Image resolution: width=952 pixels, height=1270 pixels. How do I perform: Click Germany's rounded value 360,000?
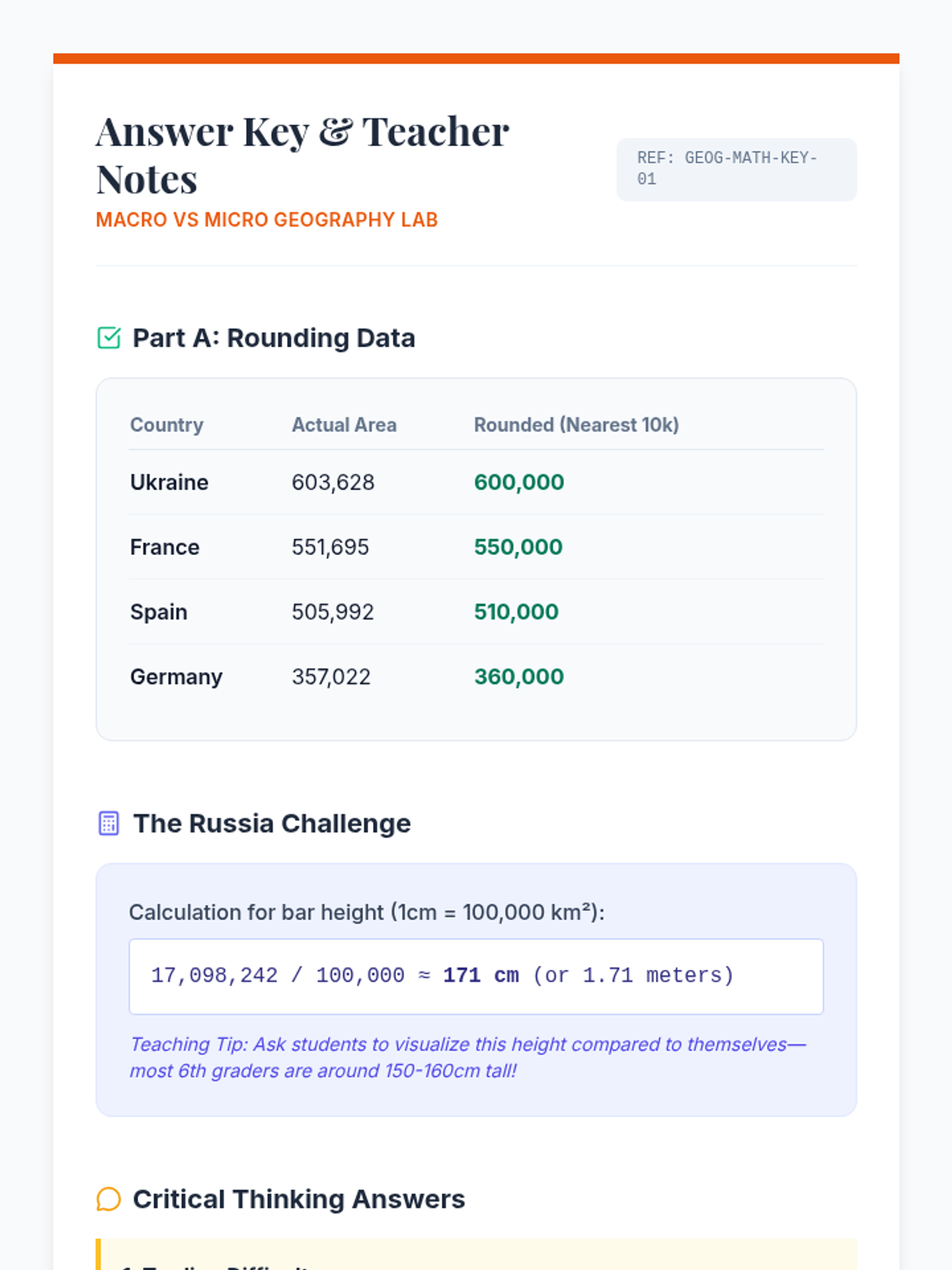519,677
